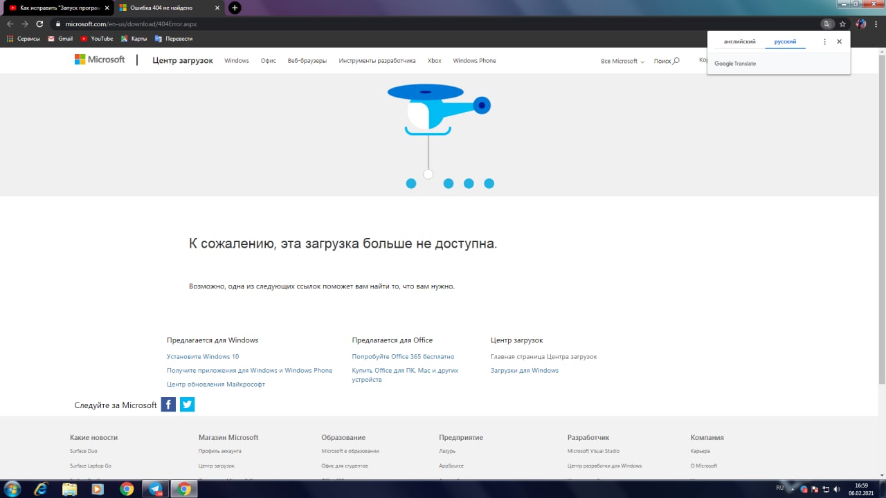Open Surface Laptop Go footer link
This screenshot has height=498, width=886.
(x=91, y=465)
